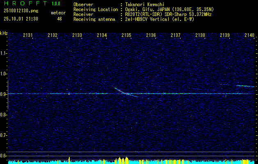Screen dimensions: 258x164
Task: Click the kHz axis unit label
Action: 4,33
